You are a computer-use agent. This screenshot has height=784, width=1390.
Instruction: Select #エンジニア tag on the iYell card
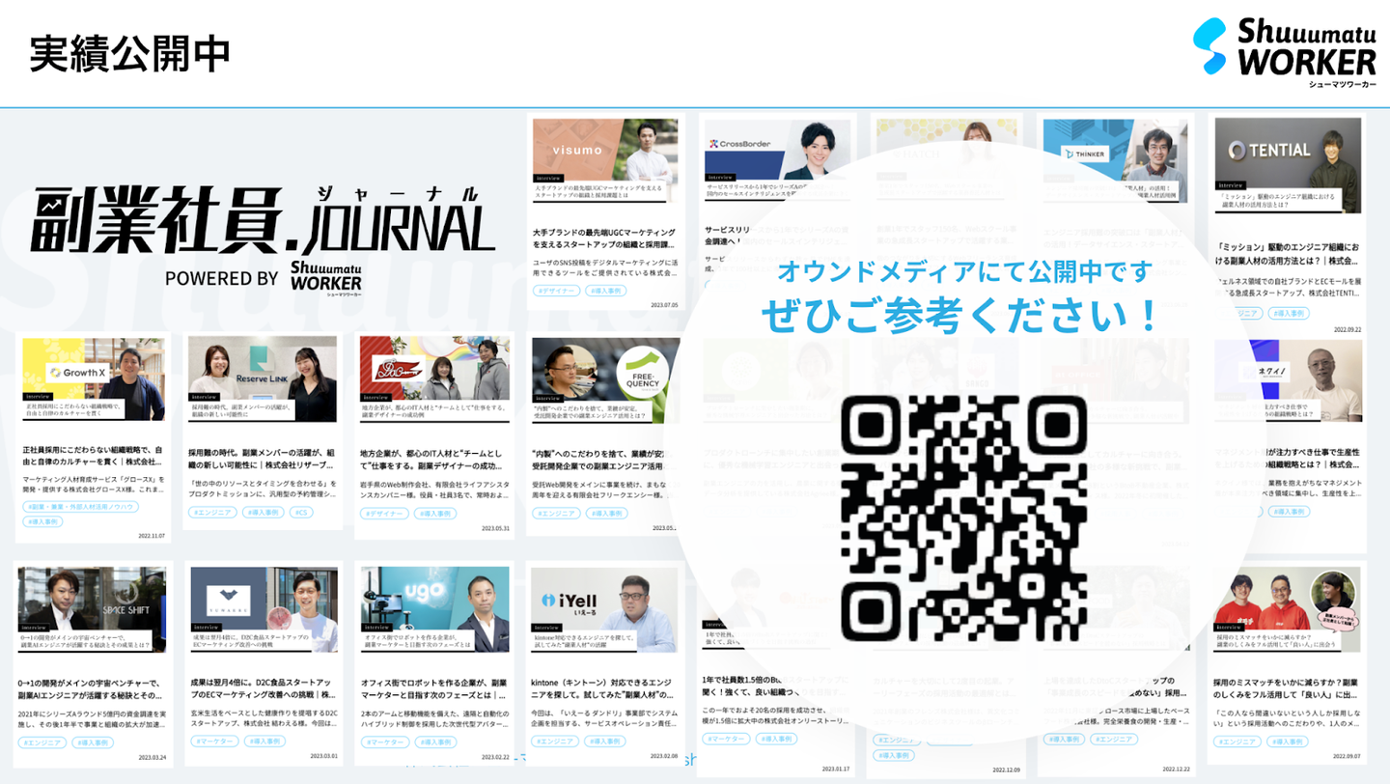555,742
